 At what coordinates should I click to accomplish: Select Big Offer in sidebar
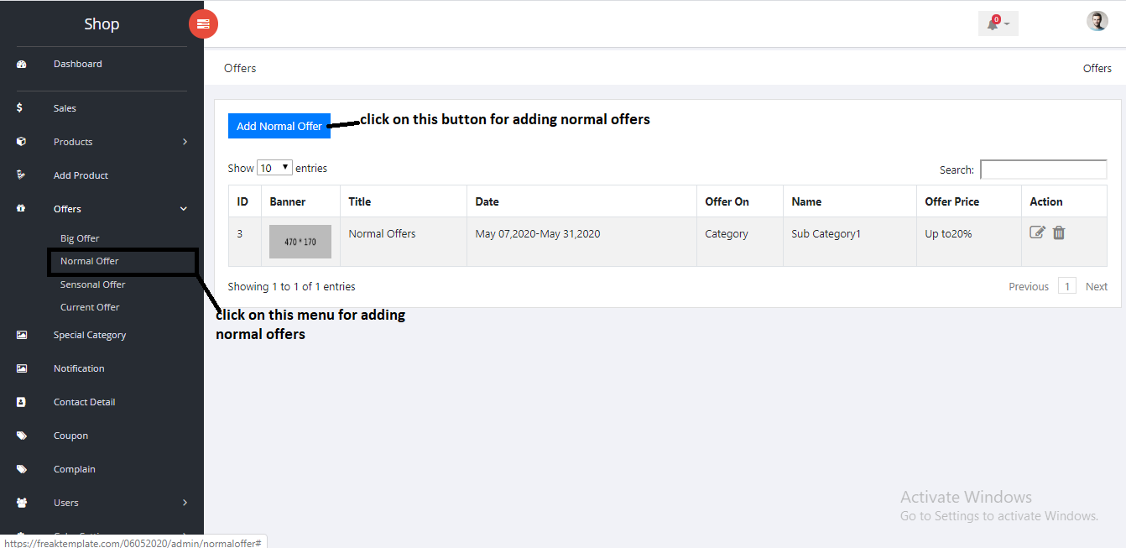click(80, 238)
